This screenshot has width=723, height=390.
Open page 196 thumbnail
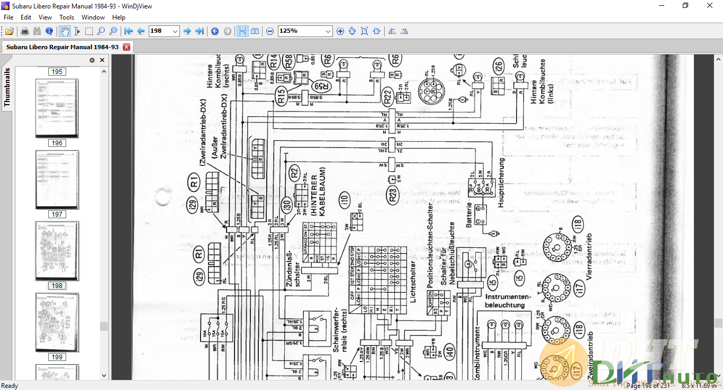click(x=57, y=108)
